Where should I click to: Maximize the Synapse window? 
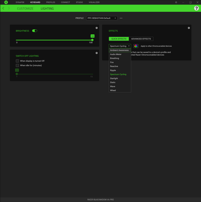click(x=190, y=2)
